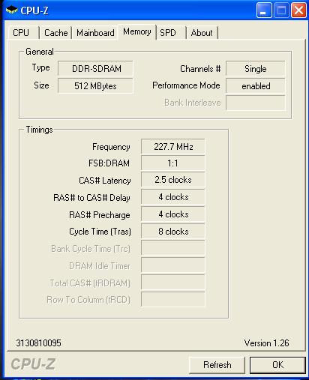
Task: Click the CPU-Z title bar text
Action: (34, 10)
